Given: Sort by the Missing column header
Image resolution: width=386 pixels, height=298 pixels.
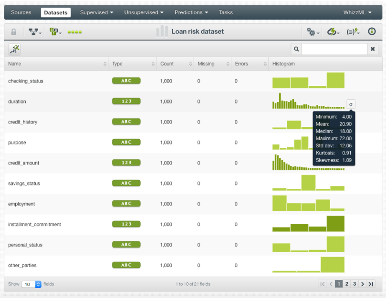Looking at the screenshot, I should [212, 64].
